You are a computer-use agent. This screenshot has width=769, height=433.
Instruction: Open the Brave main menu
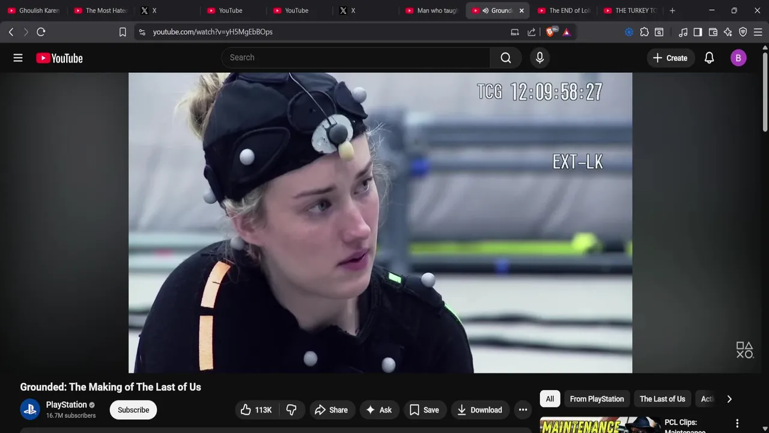(x=758, y=32)
